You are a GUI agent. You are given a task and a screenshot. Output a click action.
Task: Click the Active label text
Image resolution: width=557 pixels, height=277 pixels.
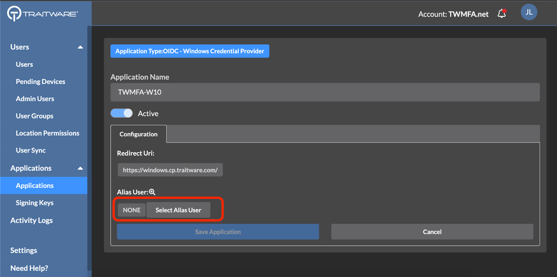(x=148, y=114)
